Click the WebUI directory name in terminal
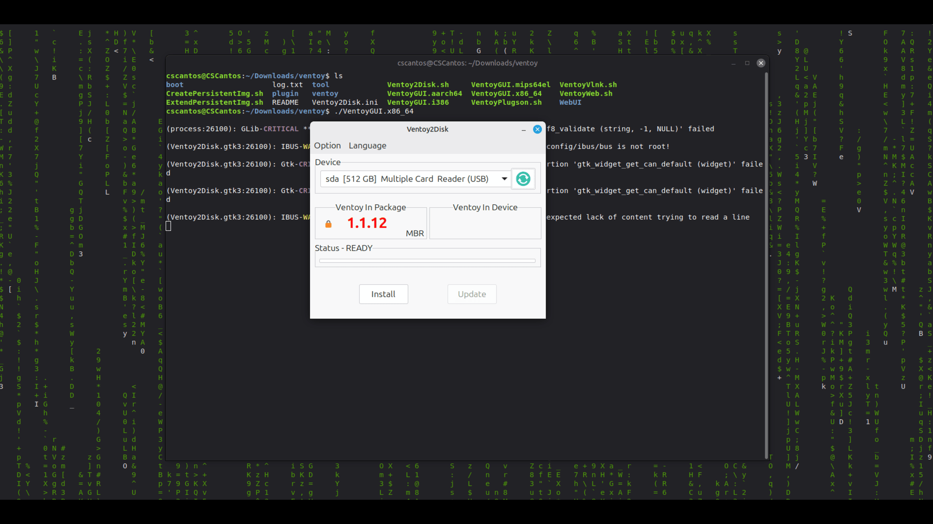Viewport: 933px width, 524px height. click(x=570, y=102)
